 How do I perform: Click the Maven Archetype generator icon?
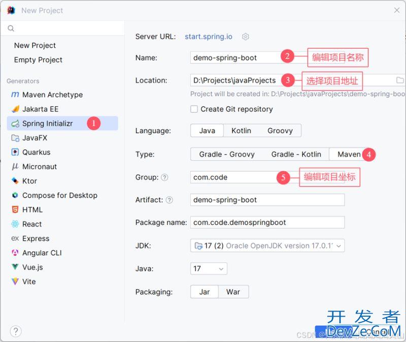tap(15, 95)
